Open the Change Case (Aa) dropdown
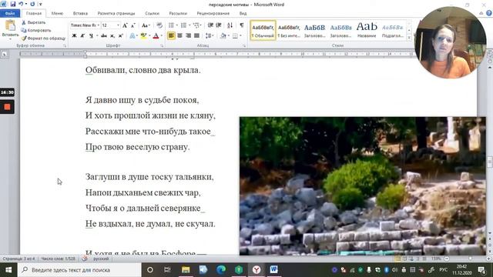 click(146, 25)
